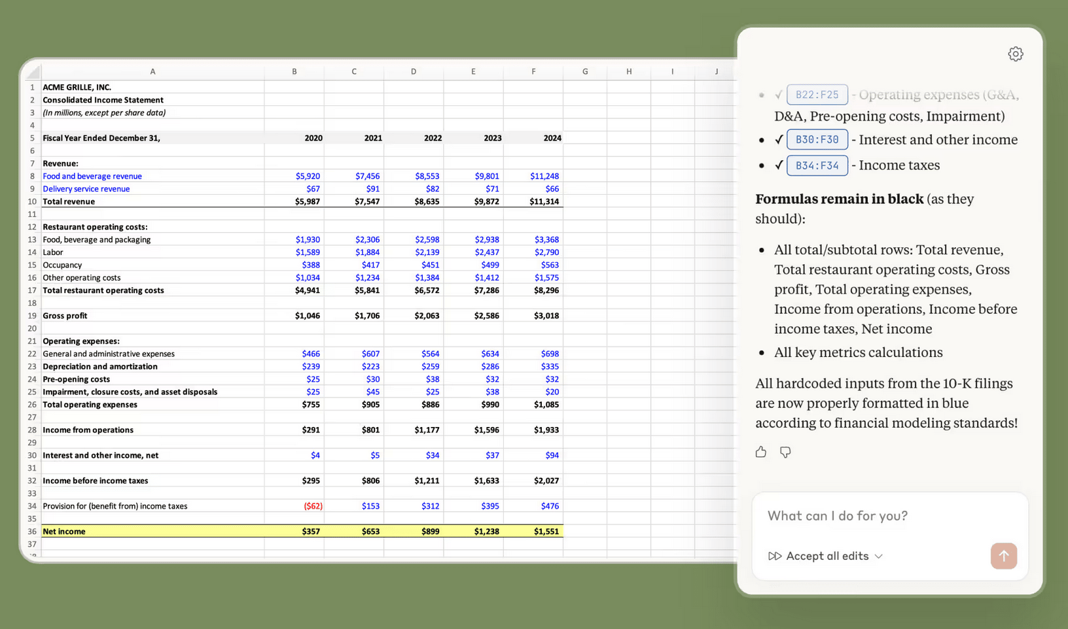Select row 36 header
Screen dimensions: 1068x629
pos(31,532)
